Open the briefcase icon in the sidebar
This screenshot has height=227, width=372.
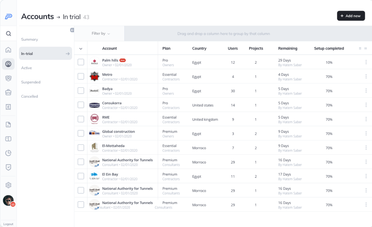pos(8,93)
